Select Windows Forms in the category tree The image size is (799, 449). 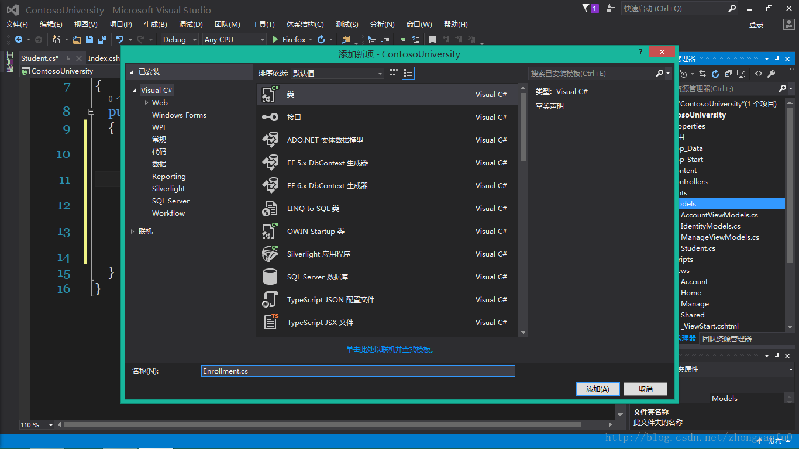pyautogui.click(x=179, y=115)
